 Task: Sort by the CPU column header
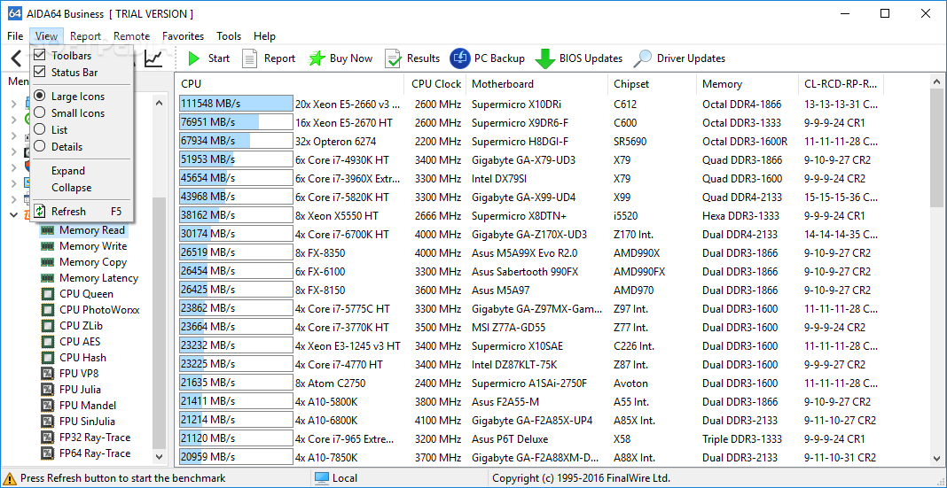pos(290,84)
